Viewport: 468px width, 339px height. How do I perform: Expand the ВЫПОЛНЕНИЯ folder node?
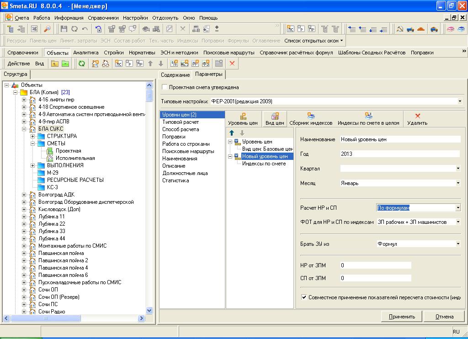(x=33, y=165)
